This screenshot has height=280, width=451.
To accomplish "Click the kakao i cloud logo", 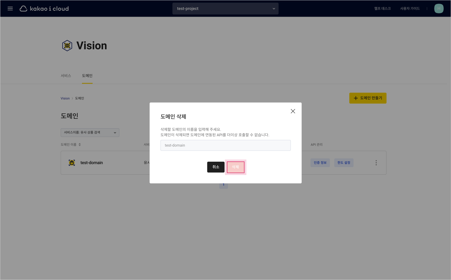I will click(x=44, y=9).
